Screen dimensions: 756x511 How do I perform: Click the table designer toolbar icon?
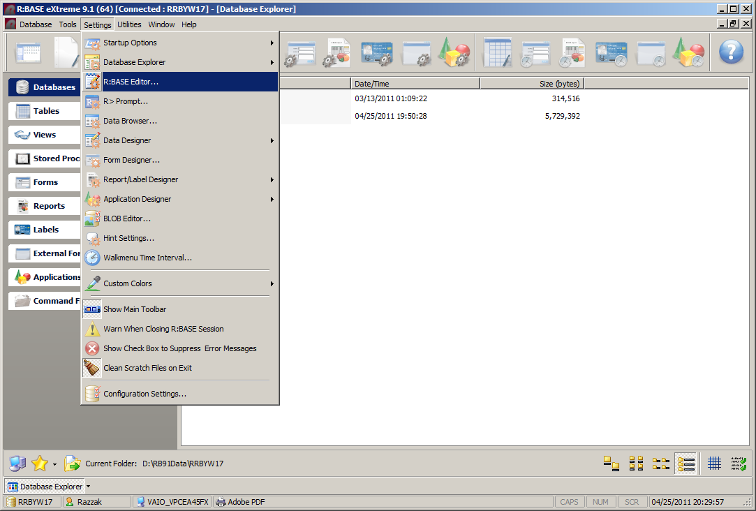497,52
